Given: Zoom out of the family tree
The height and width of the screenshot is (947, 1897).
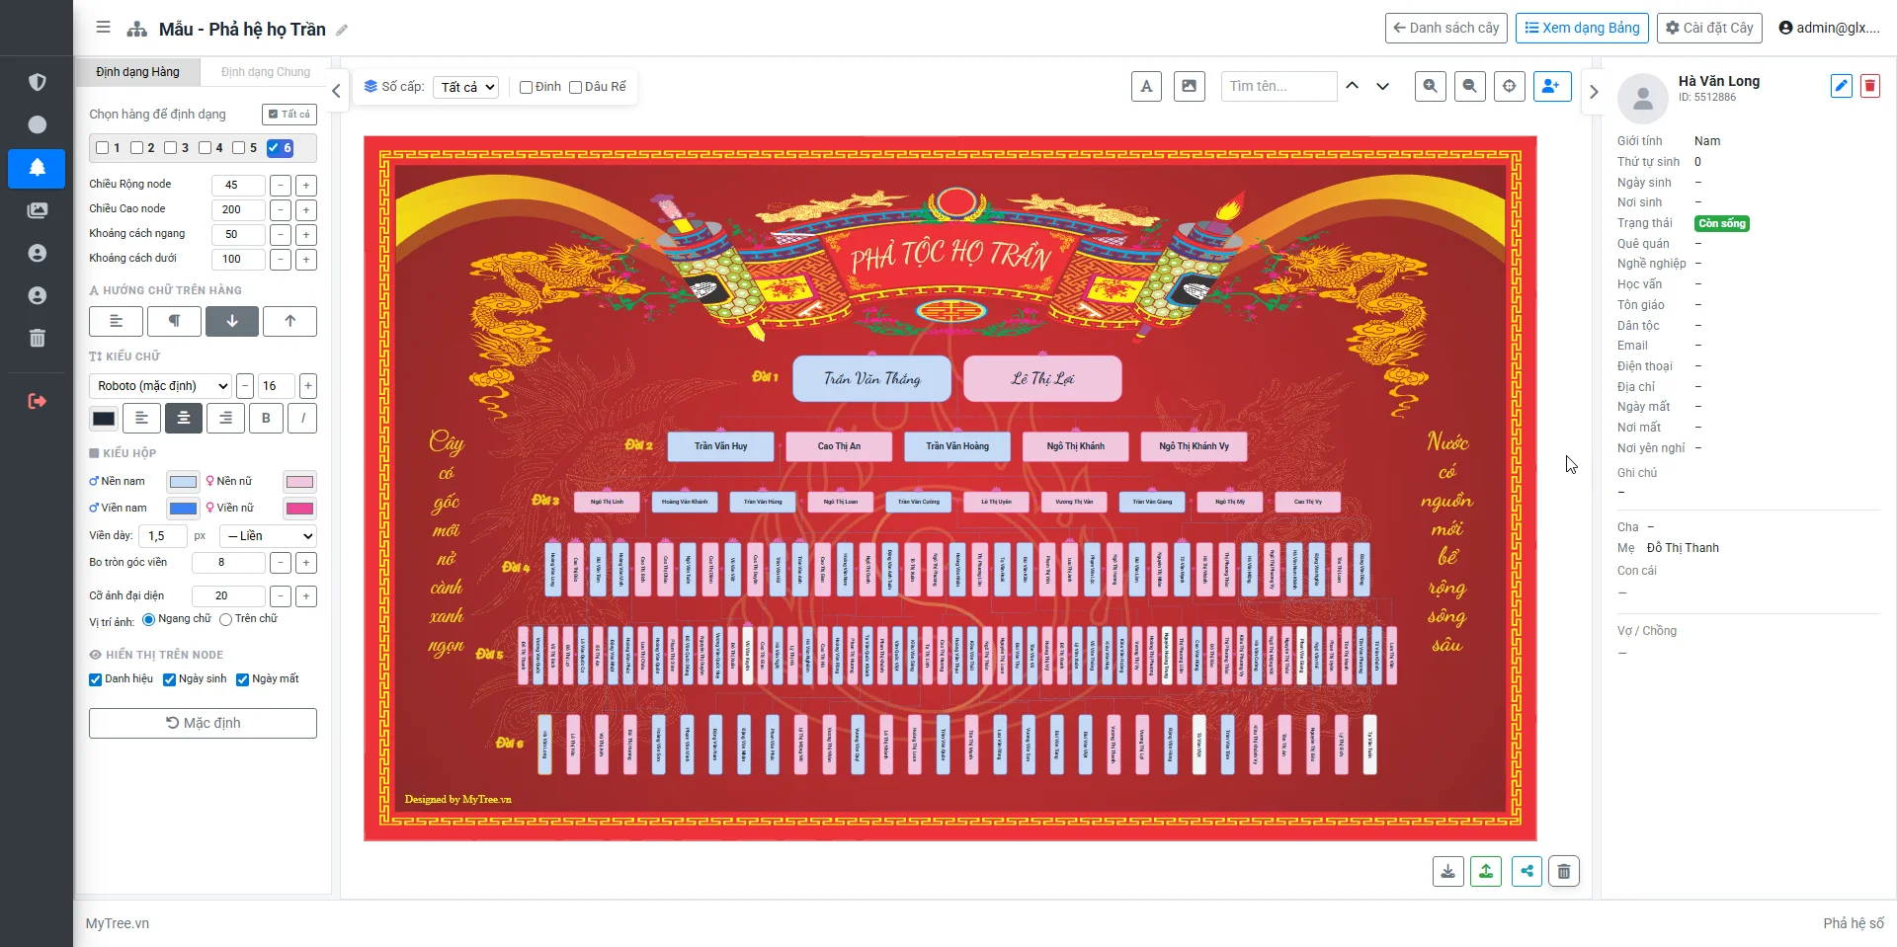Looking at the screenshot, I should [x=1470, y=87].
